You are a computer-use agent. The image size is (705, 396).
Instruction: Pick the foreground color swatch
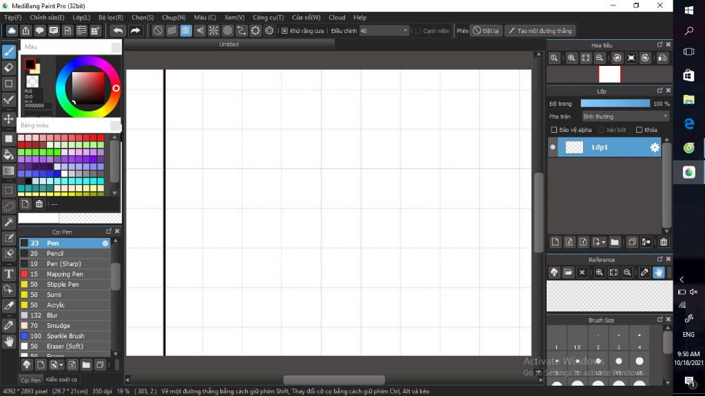[30, 64]
